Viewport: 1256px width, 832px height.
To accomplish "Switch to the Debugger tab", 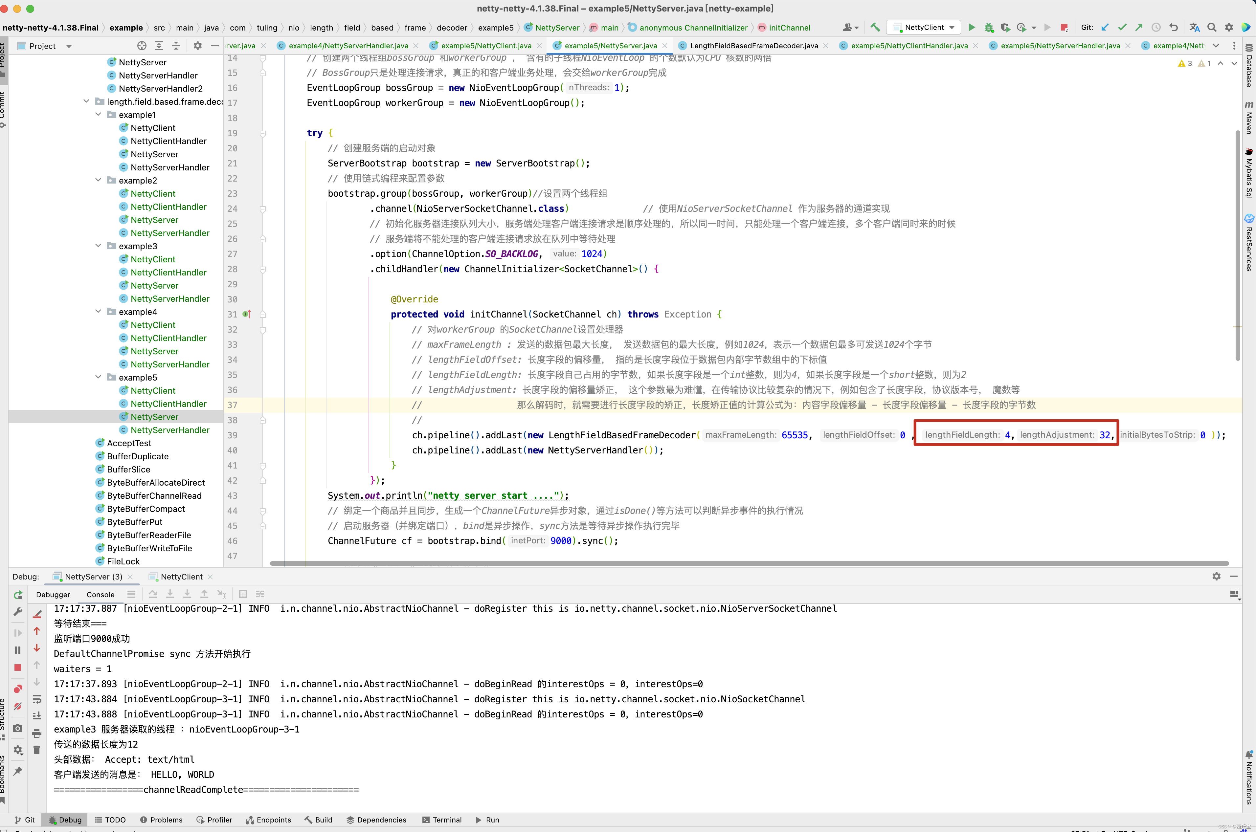I will click(x=53, y=594).
